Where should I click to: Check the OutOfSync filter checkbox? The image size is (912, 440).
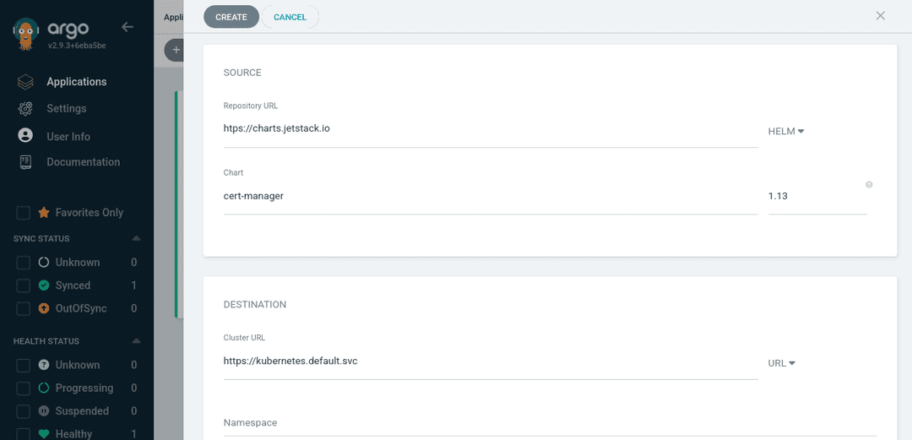pos(24,309)
